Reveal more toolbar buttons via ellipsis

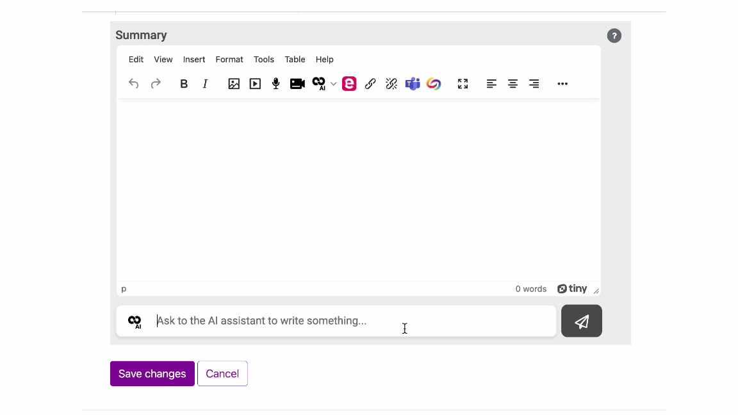[x=562, y=84]
